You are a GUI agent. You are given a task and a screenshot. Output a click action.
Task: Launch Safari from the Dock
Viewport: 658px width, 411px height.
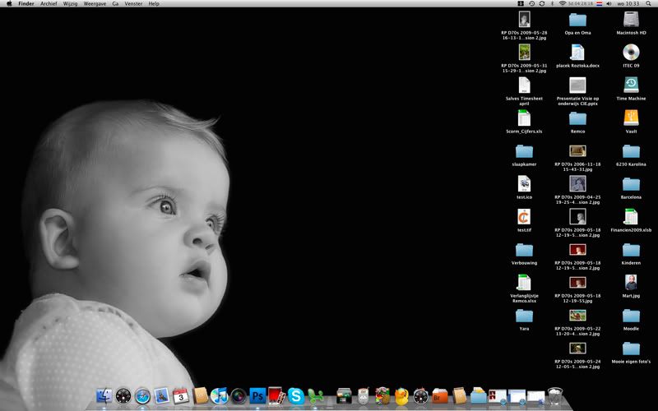142,396
